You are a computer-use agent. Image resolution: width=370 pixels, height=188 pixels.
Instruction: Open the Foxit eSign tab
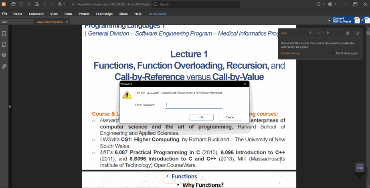[x=104, y=14]
